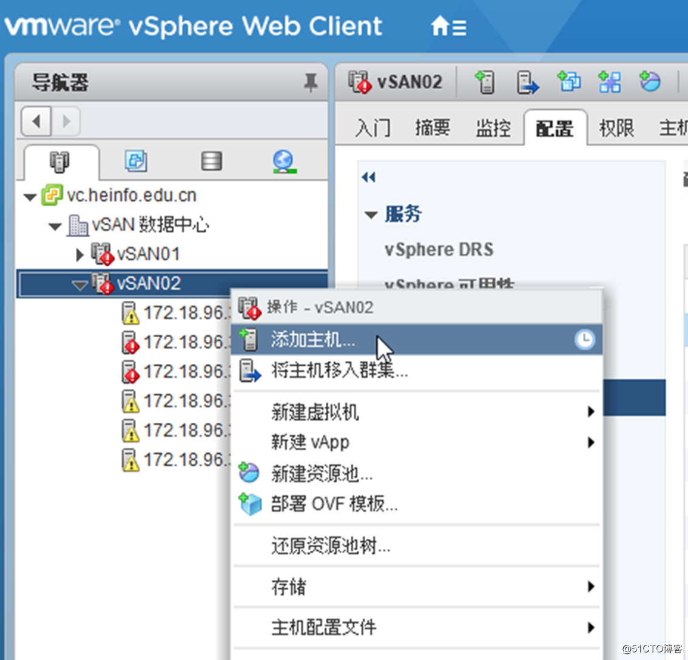Click Add Host icon in context menu

(249, 340)
